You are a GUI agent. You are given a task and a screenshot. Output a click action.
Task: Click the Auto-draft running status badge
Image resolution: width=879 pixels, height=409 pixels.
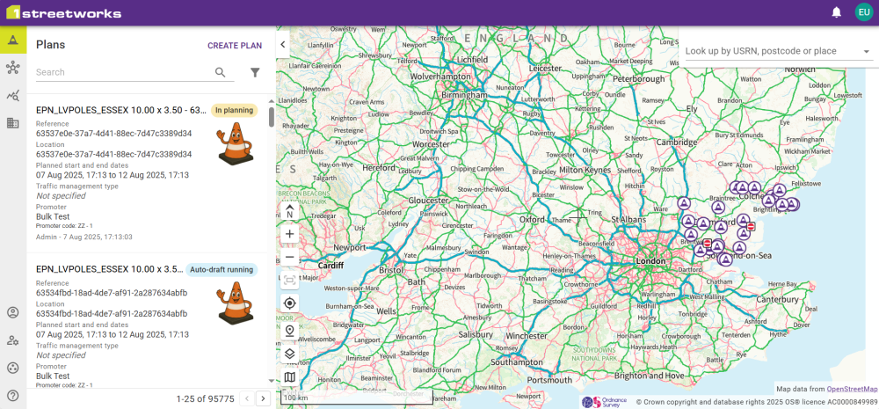pyautogui.click(x=222, y=270)
